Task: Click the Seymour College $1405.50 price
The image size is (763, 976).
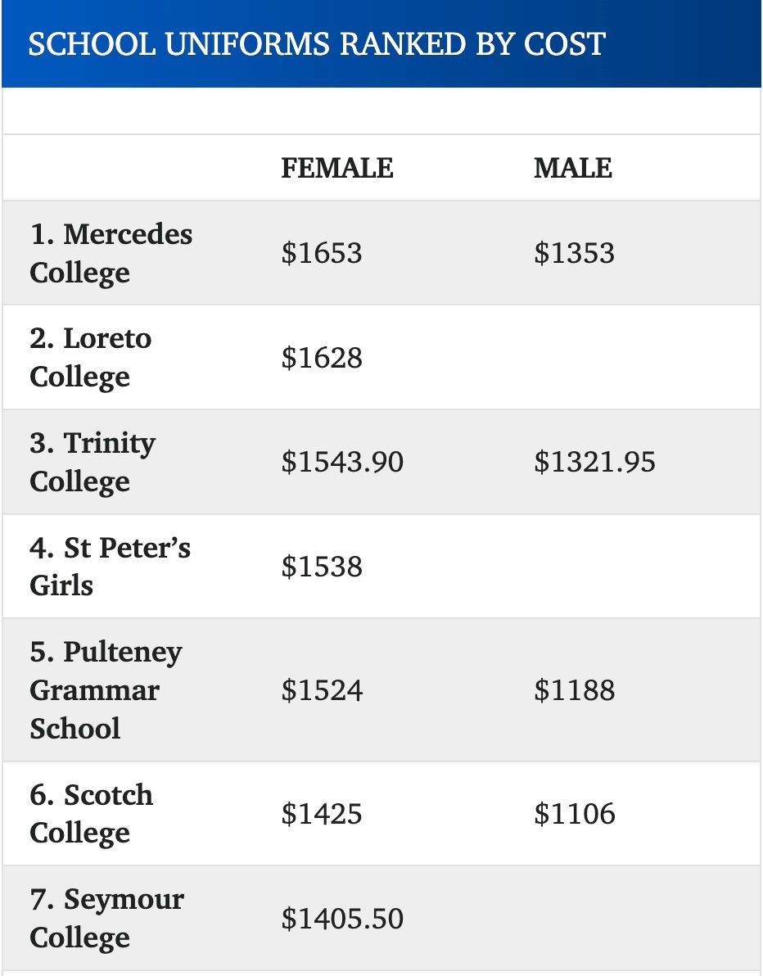Action: point(342,919)
